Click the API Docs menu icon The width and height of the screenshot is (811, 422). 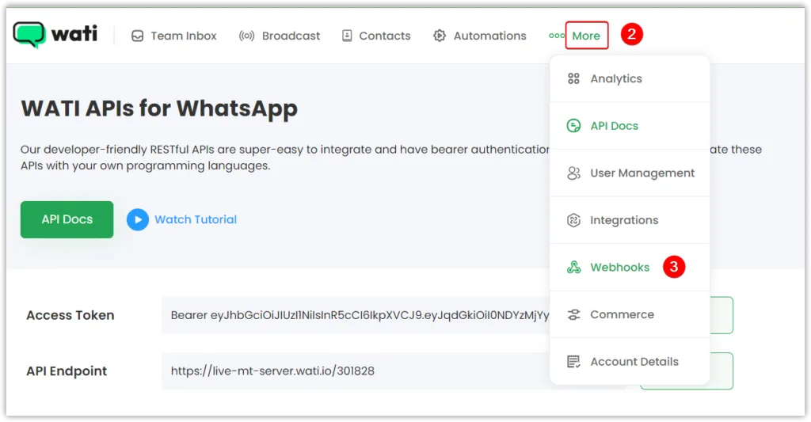coord(573,126)
